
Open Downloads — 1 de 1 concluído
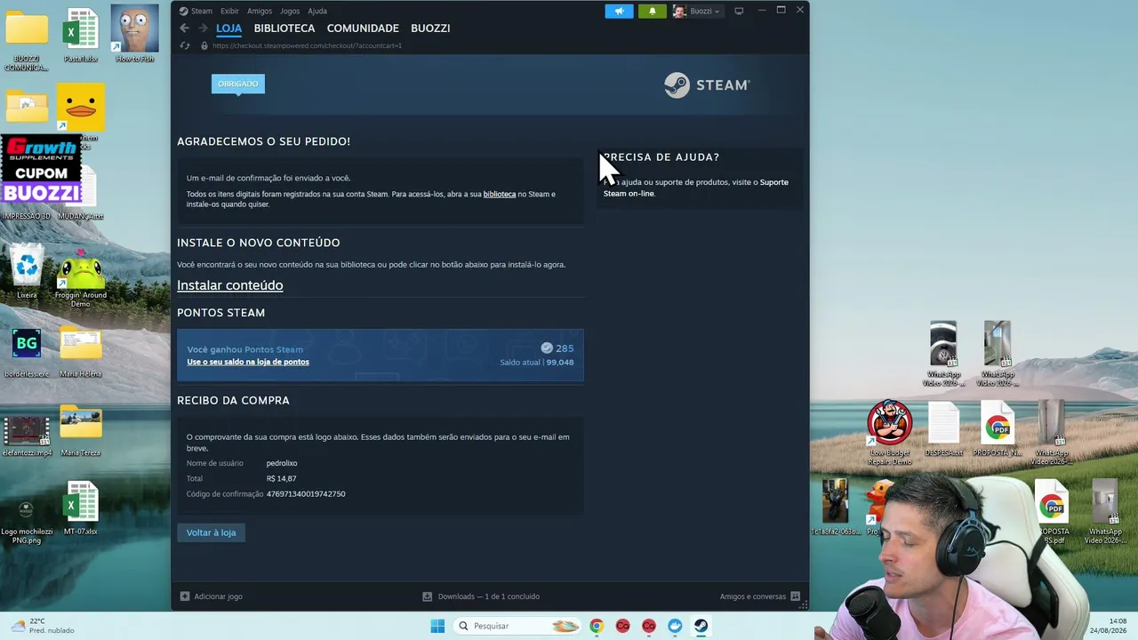pyautogui.click(x=481, y=596)
